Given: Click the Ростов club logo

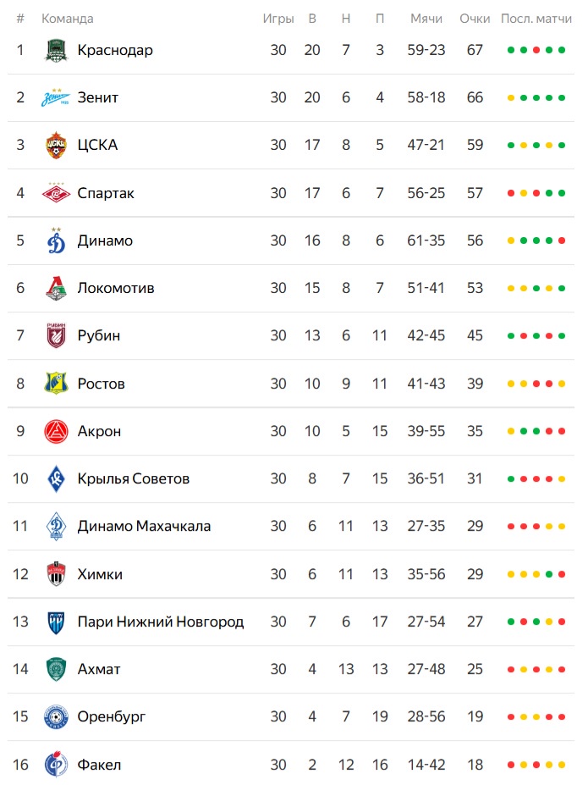Looking at the screenshot, I should pos(56,384).
